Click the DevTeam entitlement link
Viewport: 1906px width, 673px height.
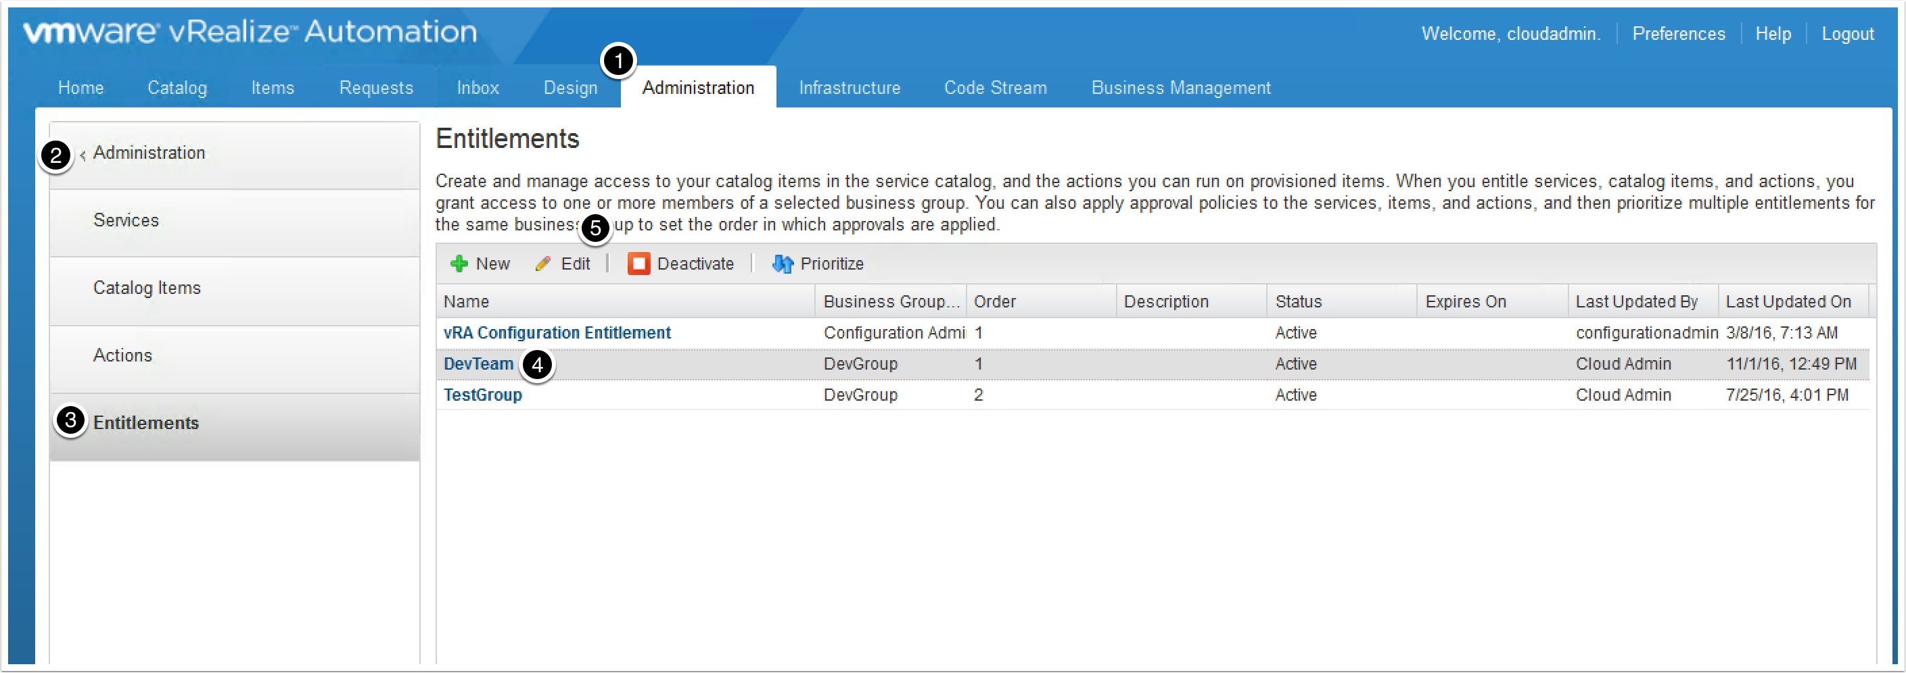(478, 364)
